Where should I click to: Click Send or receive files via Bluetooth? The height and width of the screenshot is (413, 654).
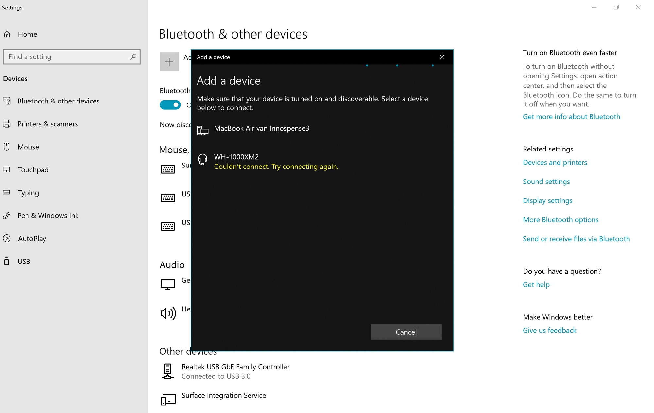pos(576,239)
